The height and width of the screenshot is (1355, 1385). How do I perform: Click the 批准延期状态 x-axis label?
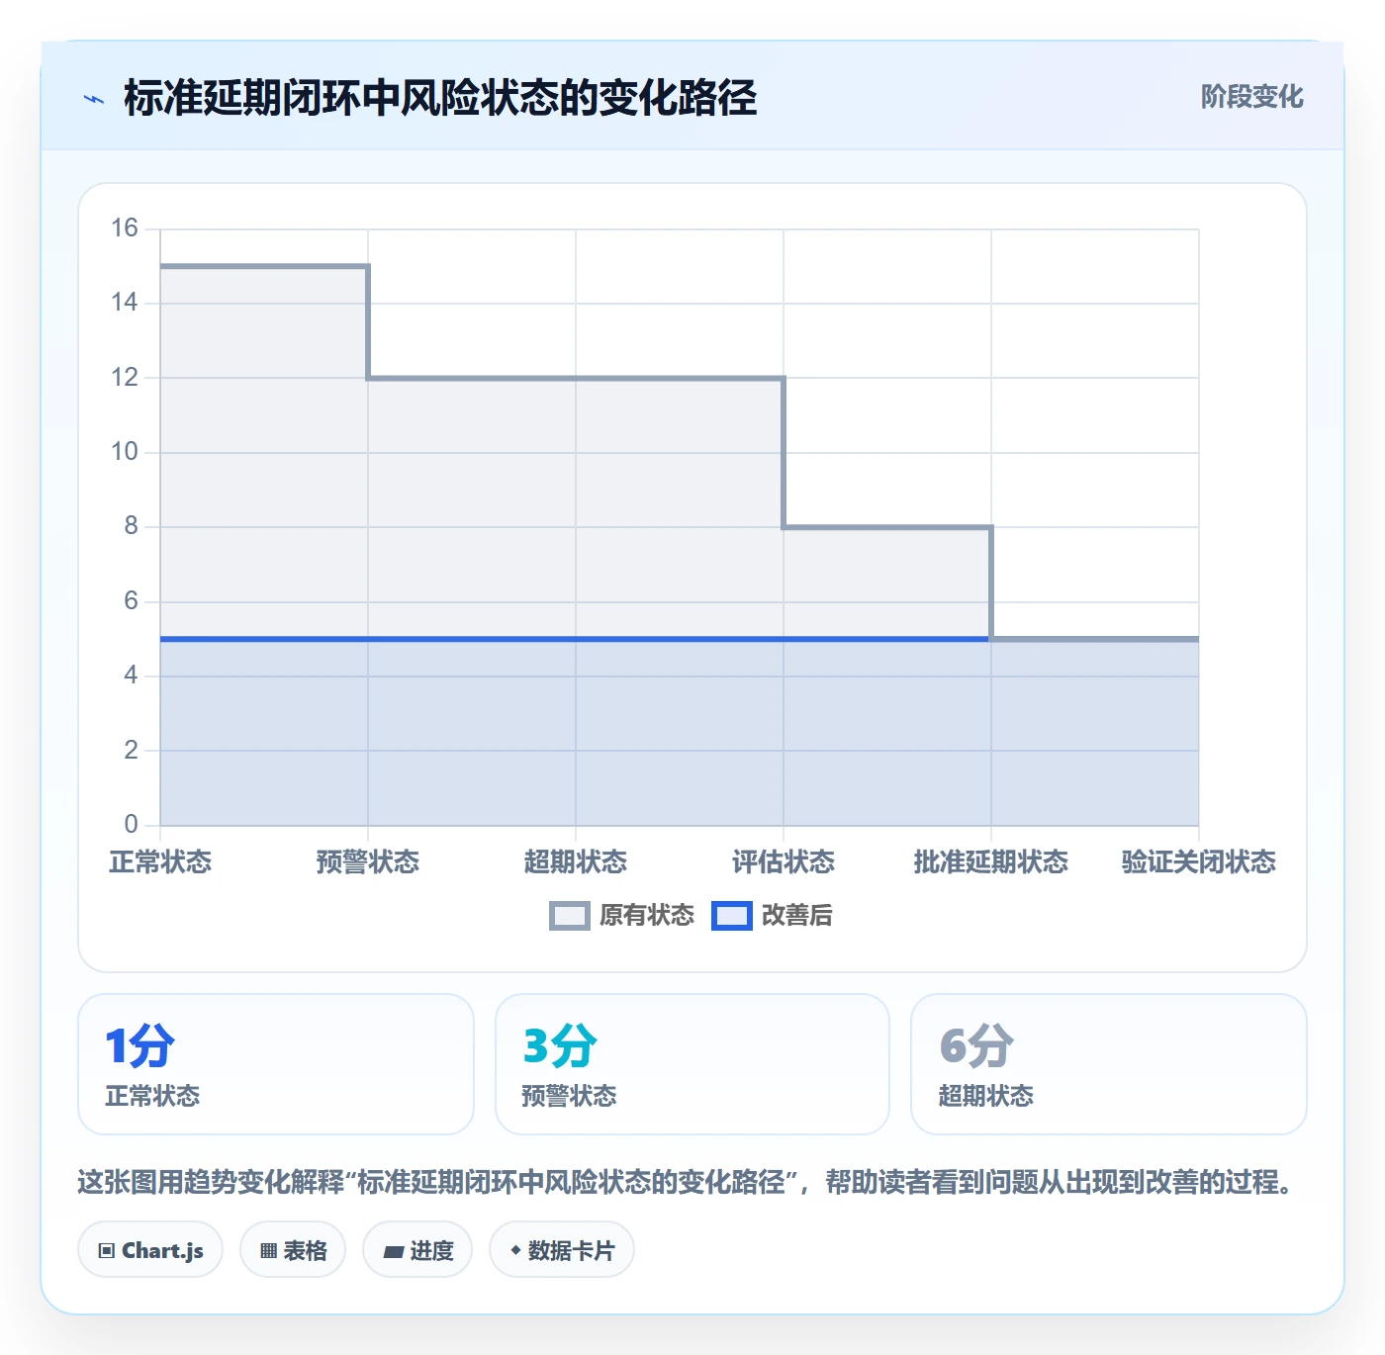tap(991, 861)
